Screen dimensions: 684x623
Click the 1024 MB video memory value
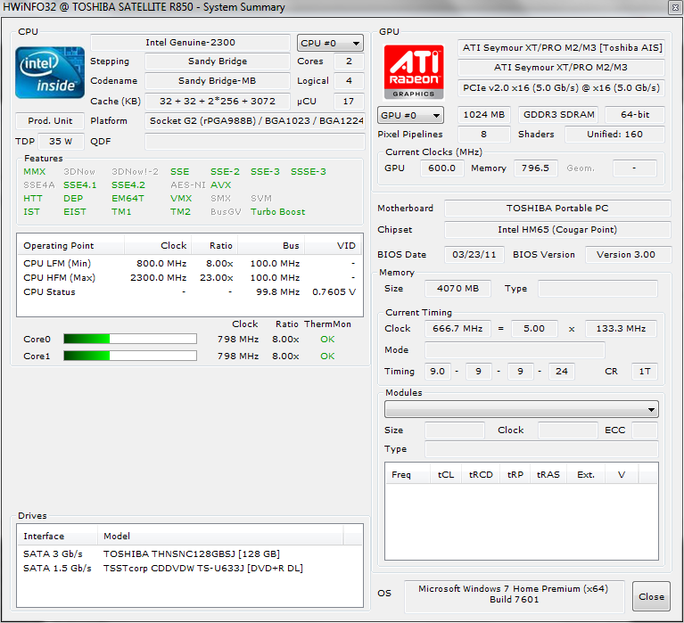click(x=483, y=115)
